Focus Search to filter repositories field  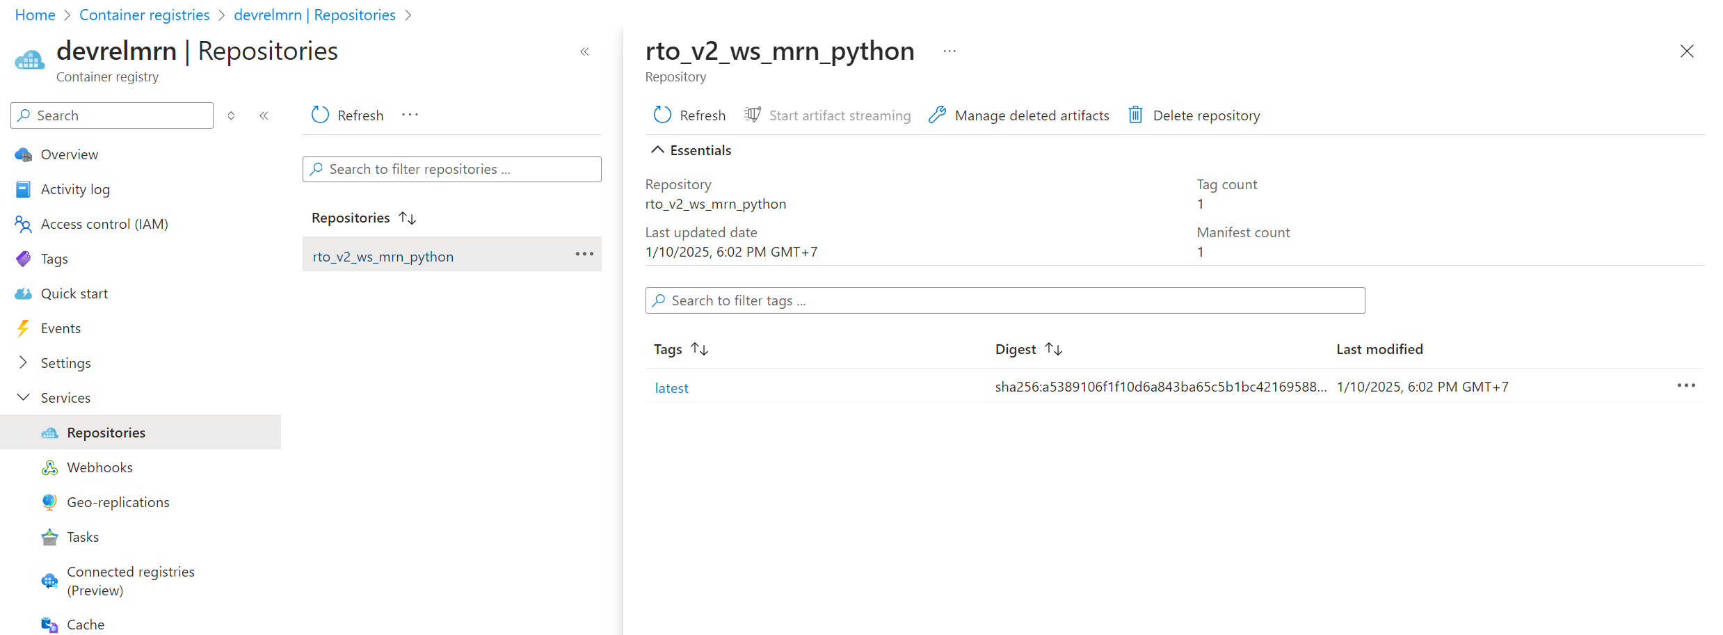(x=452, y=169)
